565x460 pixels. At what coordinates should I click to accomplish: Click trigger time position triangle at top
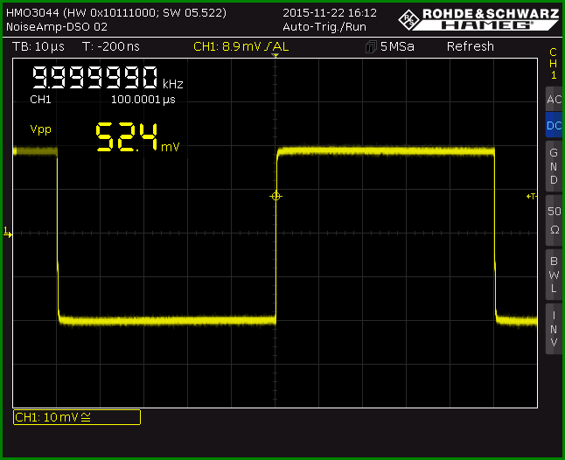pos(276,55)
